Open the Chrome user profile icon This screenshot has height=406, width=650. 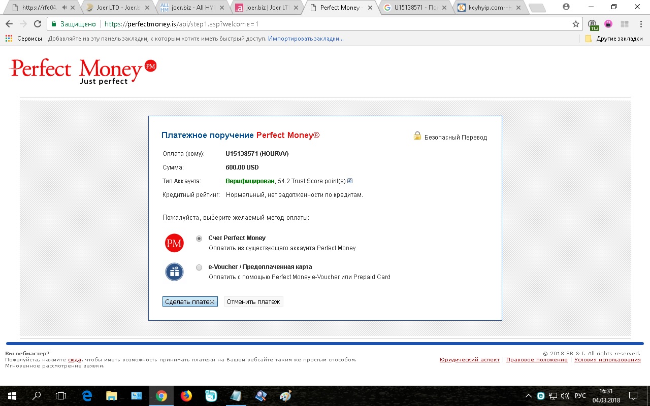(x=567, y=7)
